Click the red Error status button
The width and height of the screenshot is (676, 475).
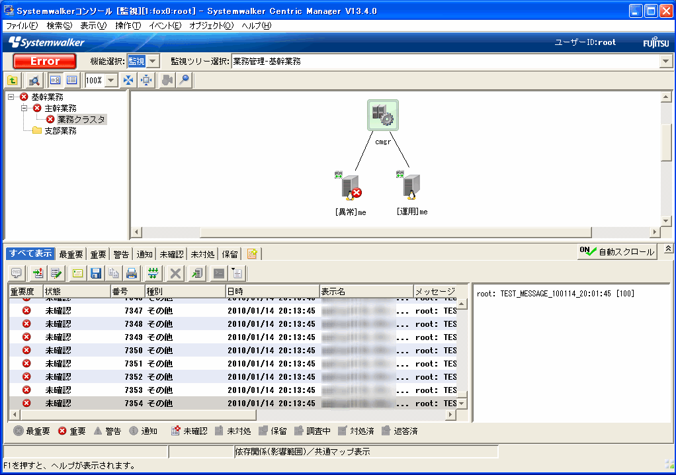pos(45,62)
